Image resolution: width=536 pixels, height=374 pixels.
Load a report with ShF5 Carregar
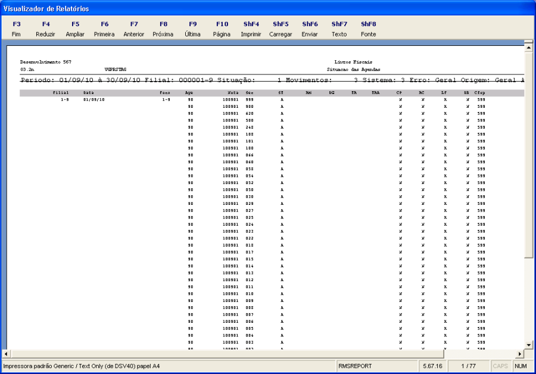pos(281,29)
